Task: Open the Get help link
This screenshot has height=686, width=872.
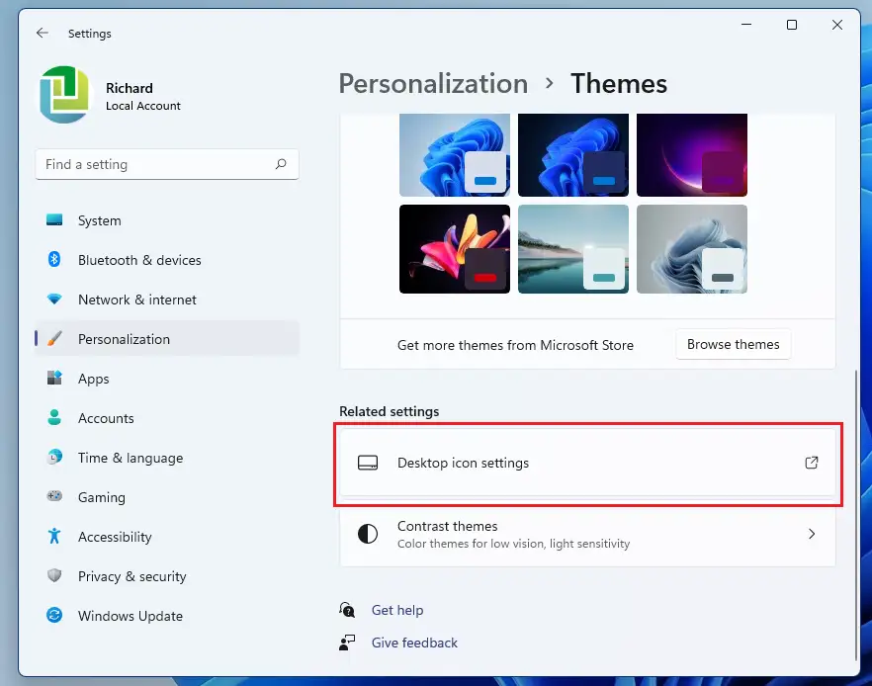Action: [397, 611]
